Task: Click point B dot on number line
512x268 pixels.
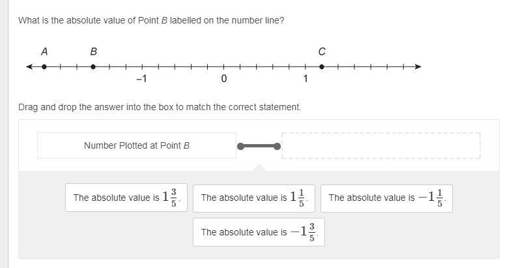Action: pos(93,67)
